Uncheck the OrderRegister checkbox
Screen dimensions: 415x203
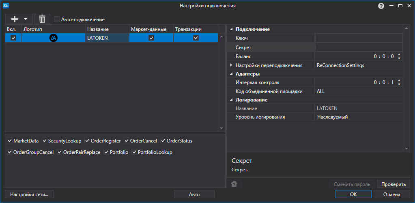[87, 141]
